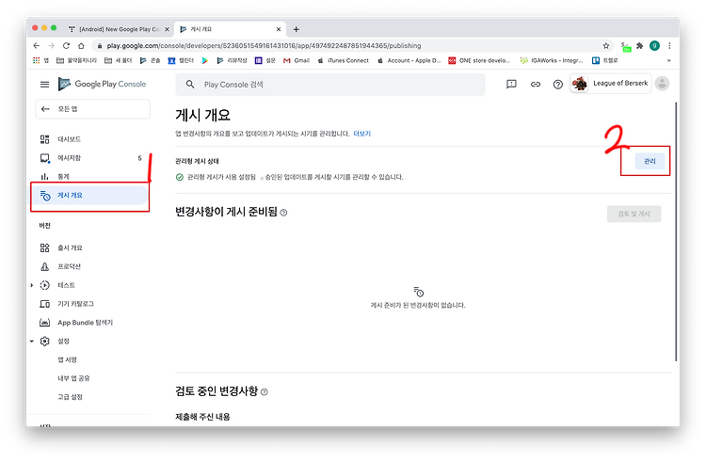Open the Chrome profile circle icon
This screenshot has width=706, height=461.
pos(654,45)
